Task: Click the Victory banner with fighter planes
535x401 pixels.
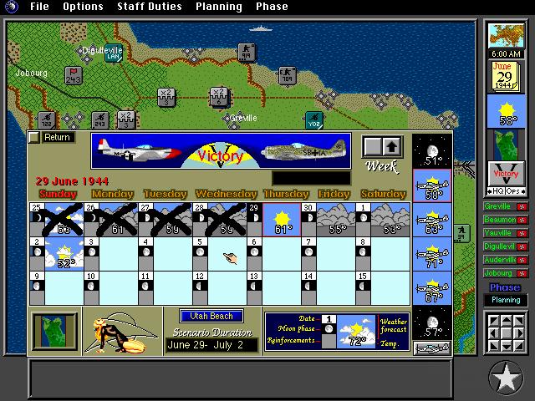Action: tap(221, 151)
